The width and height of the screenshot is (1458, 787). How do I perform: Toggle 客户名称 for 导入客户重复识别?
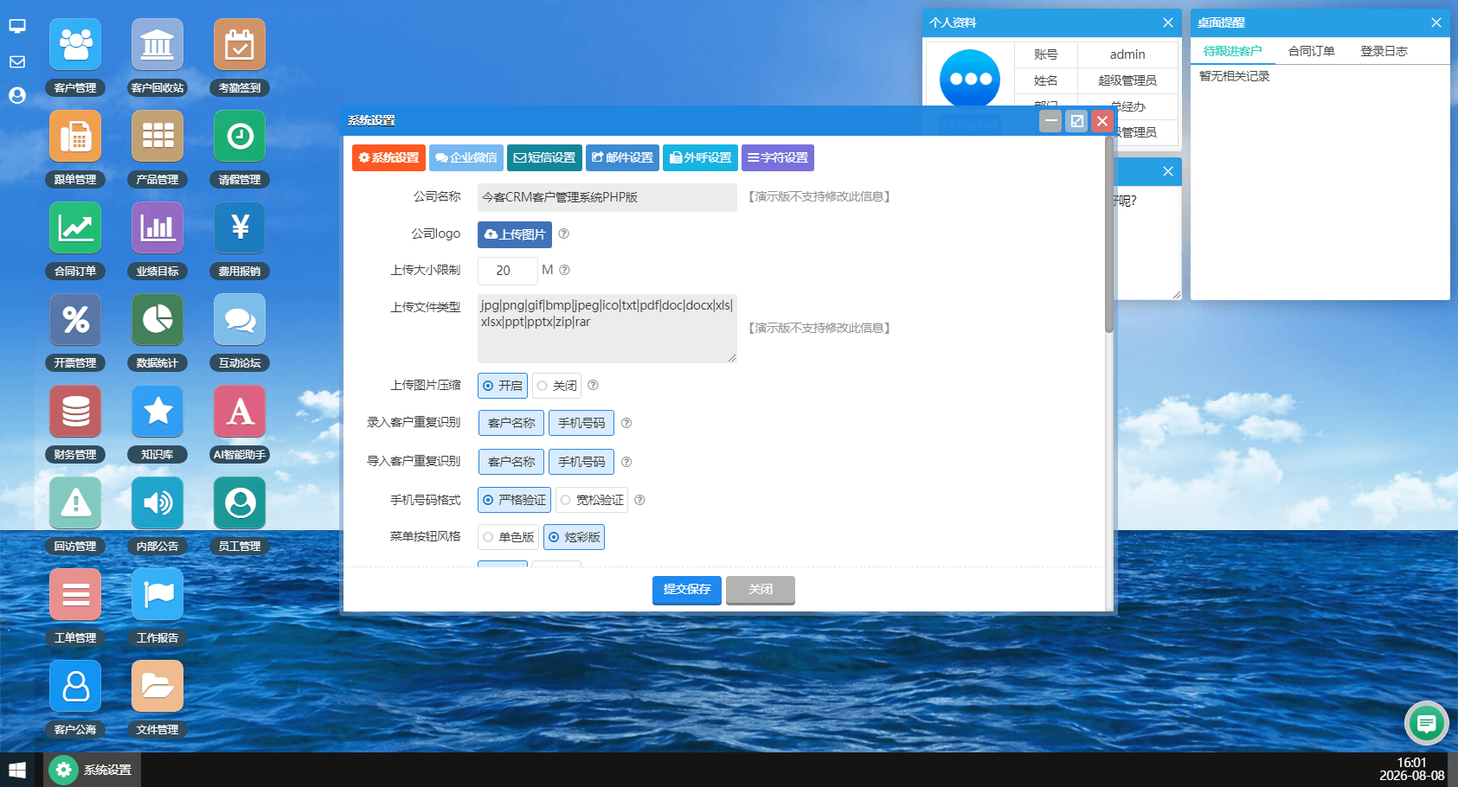(511, 462)
